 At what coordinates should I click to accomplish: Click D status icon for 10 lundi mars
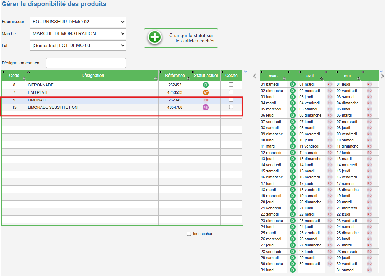(x=292, y=140)
